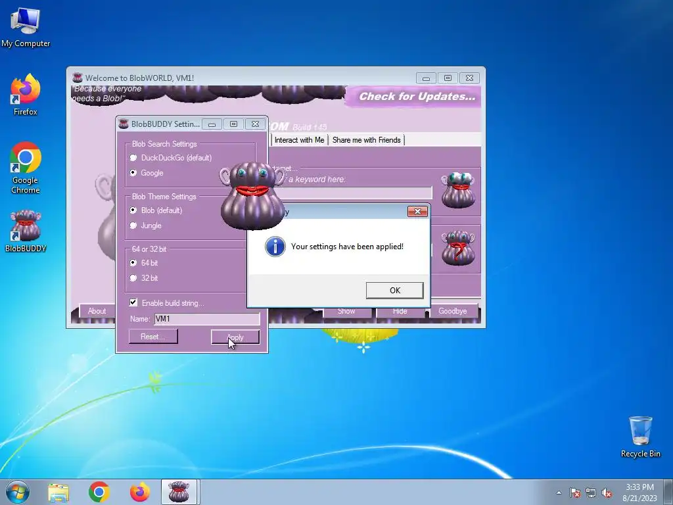Open the Recycle Bin icon
Image resolution: width=673 pixels, height=505 pixels.
click(x=640, y=437)
